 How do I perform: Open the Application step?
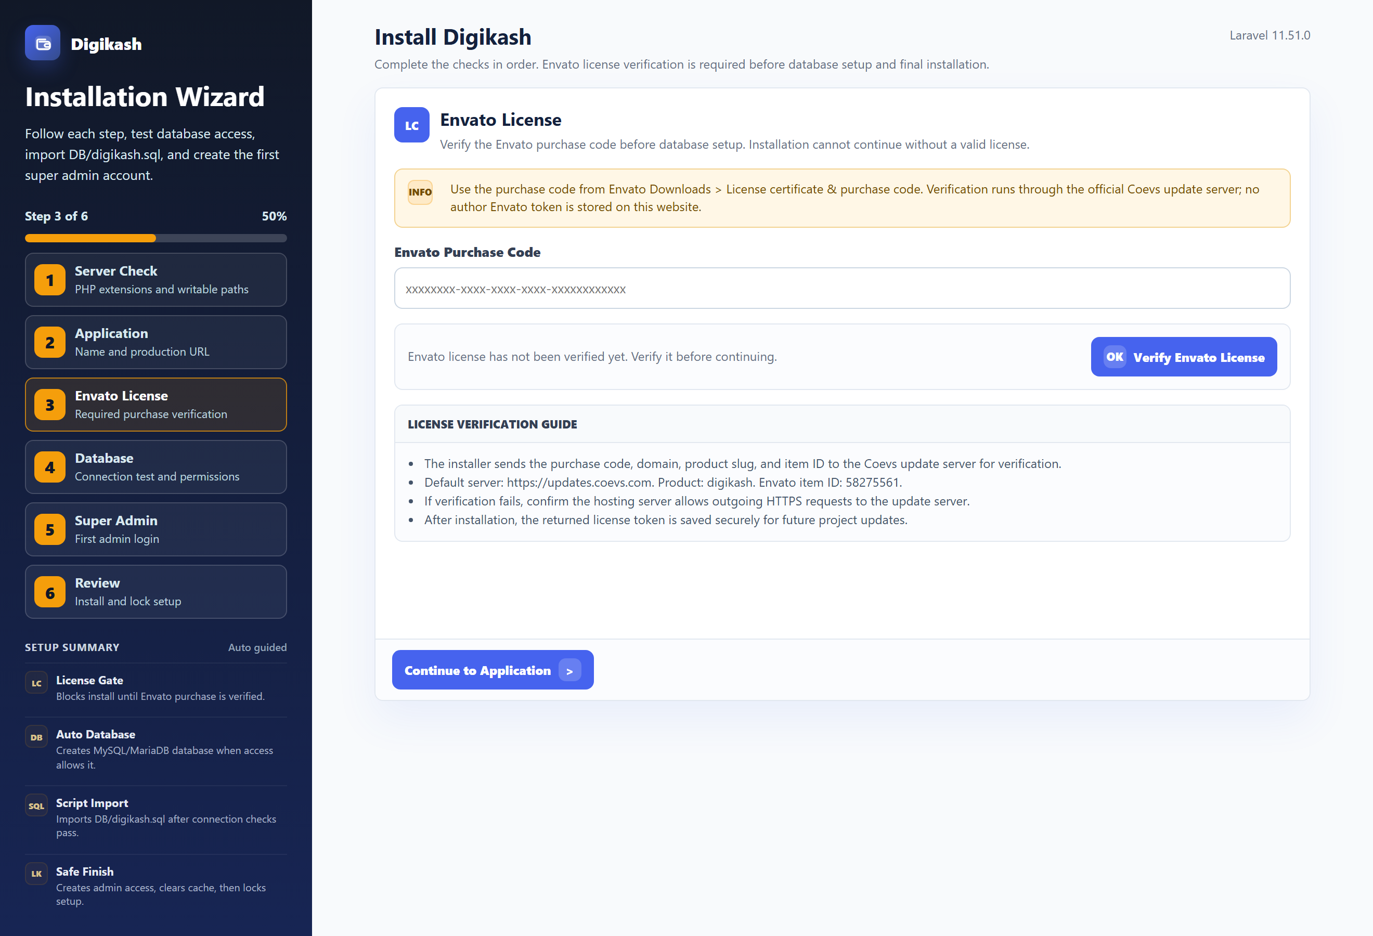[x=156, y=343]
